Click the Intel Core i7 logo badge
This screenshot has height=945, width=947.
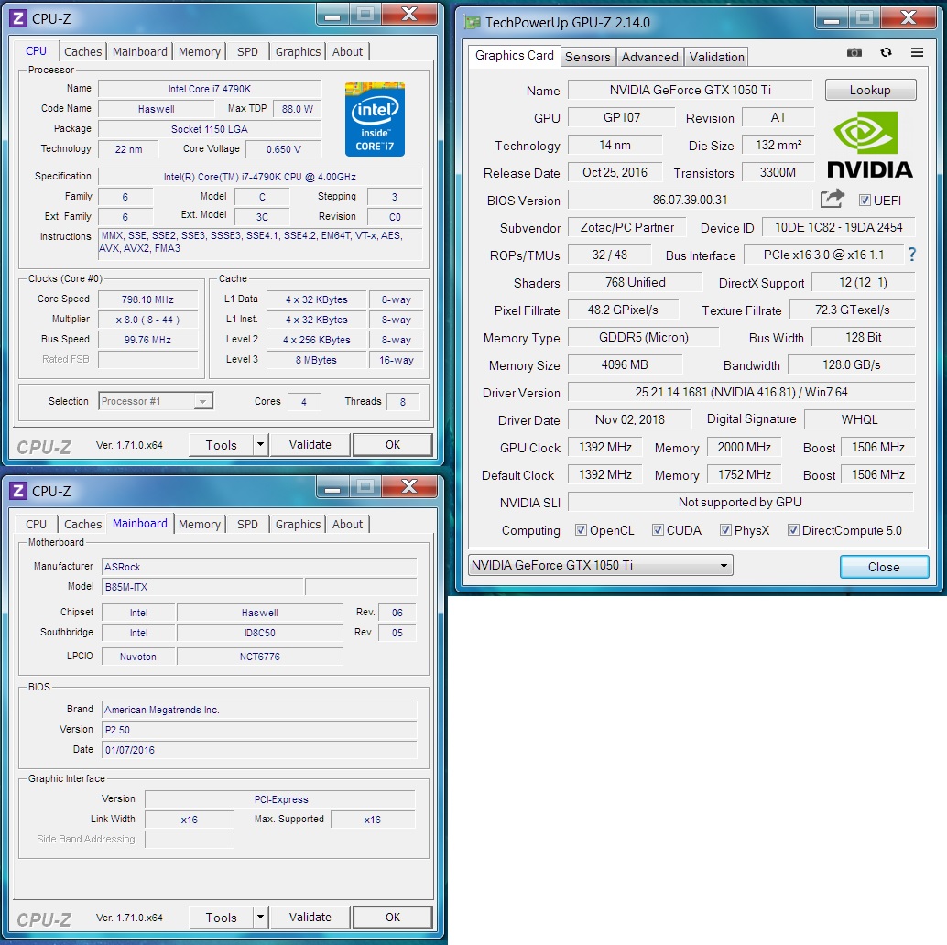pyautogui.click(x=375, y=119)
